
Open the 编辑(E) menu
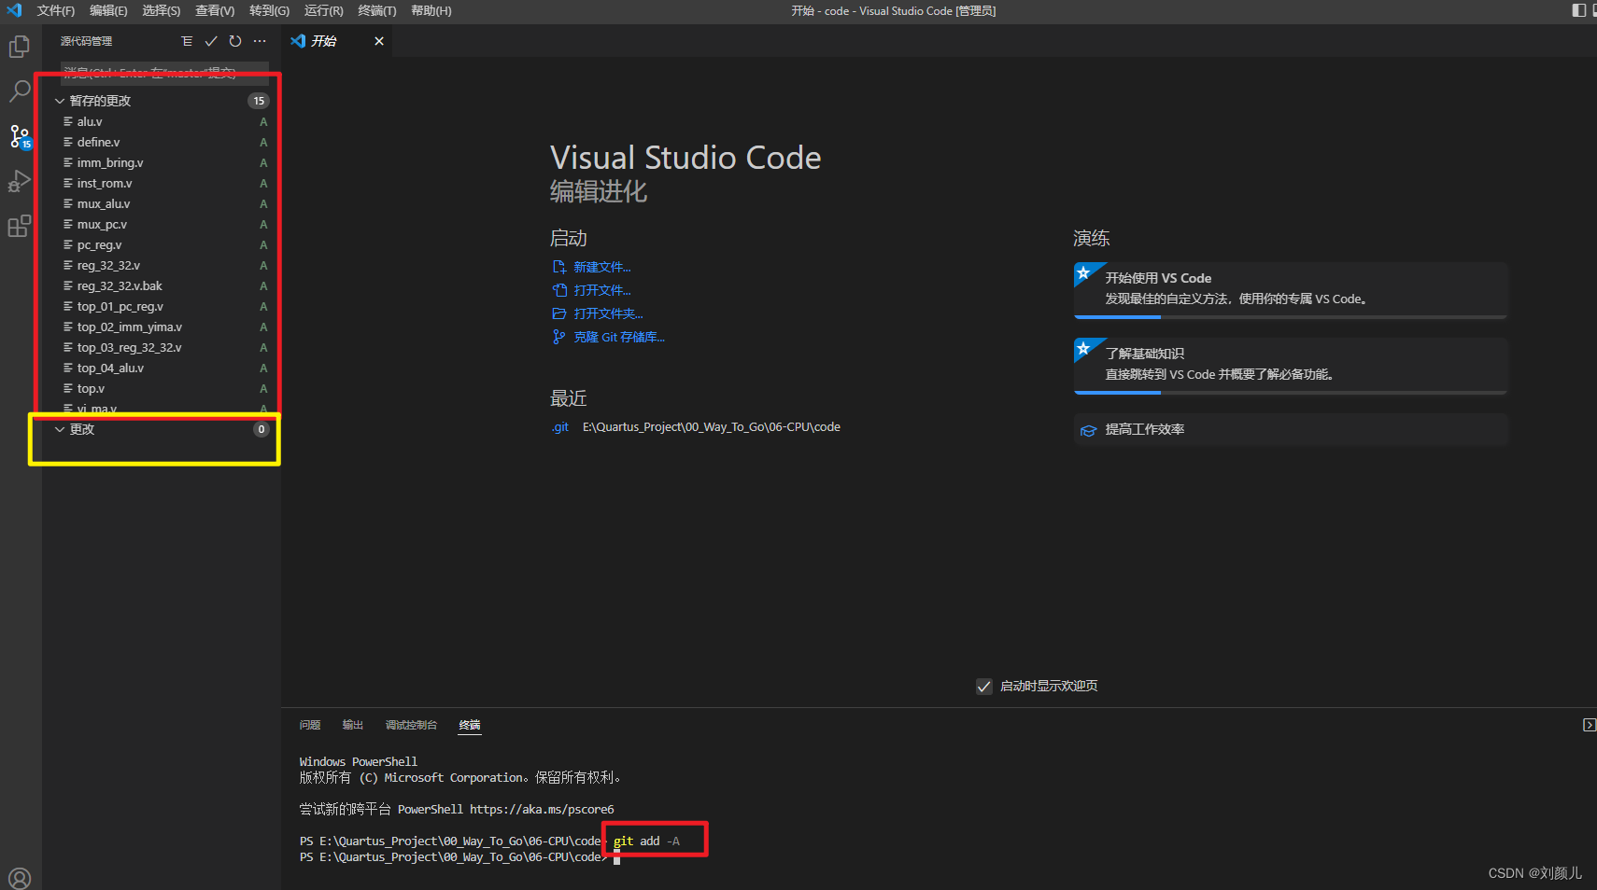coord(108,10)
